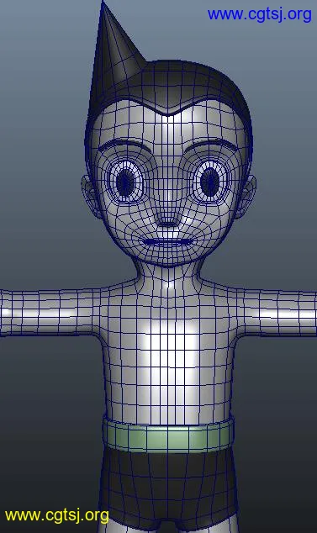Select the rounded black hair cap
This screenshot has width=317, height=533.
click(x=191, y=85)
